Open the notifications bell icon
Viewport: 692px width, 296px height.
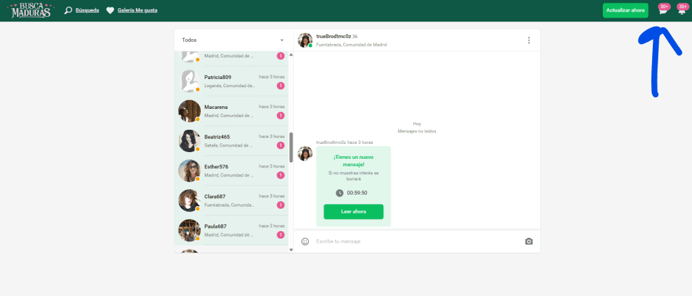[681, 11]
